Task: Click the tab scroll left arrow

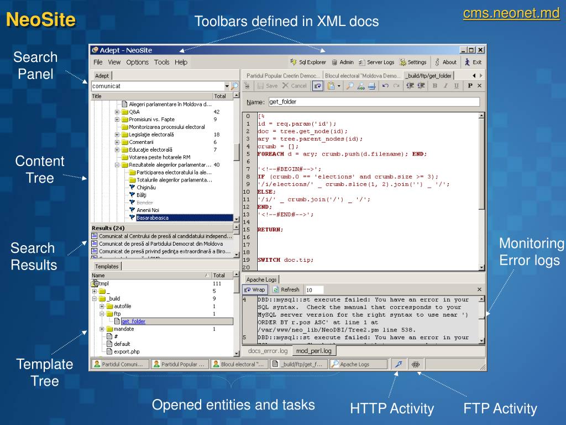Action: pyautogui.click(x=474, y=75)
